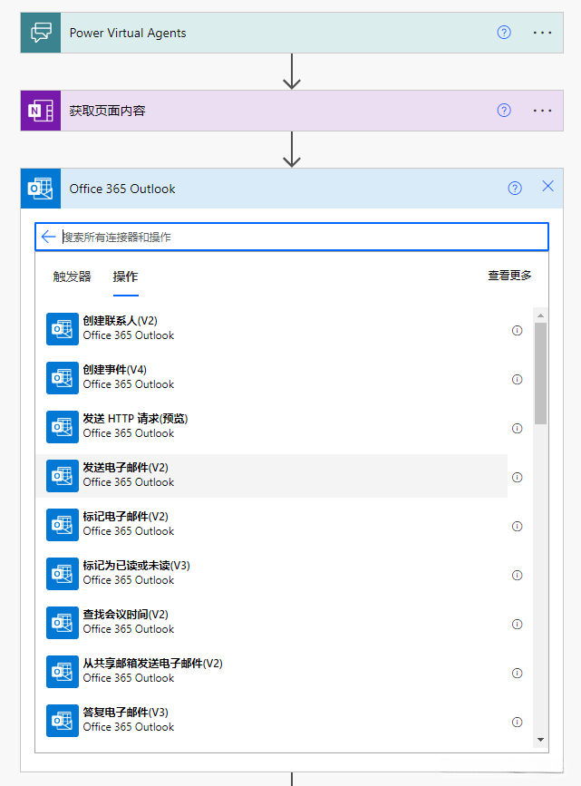The image size is (581, 786).
Task: Click the scrollbar up arrow in action list
Action: tap(540, 315)
